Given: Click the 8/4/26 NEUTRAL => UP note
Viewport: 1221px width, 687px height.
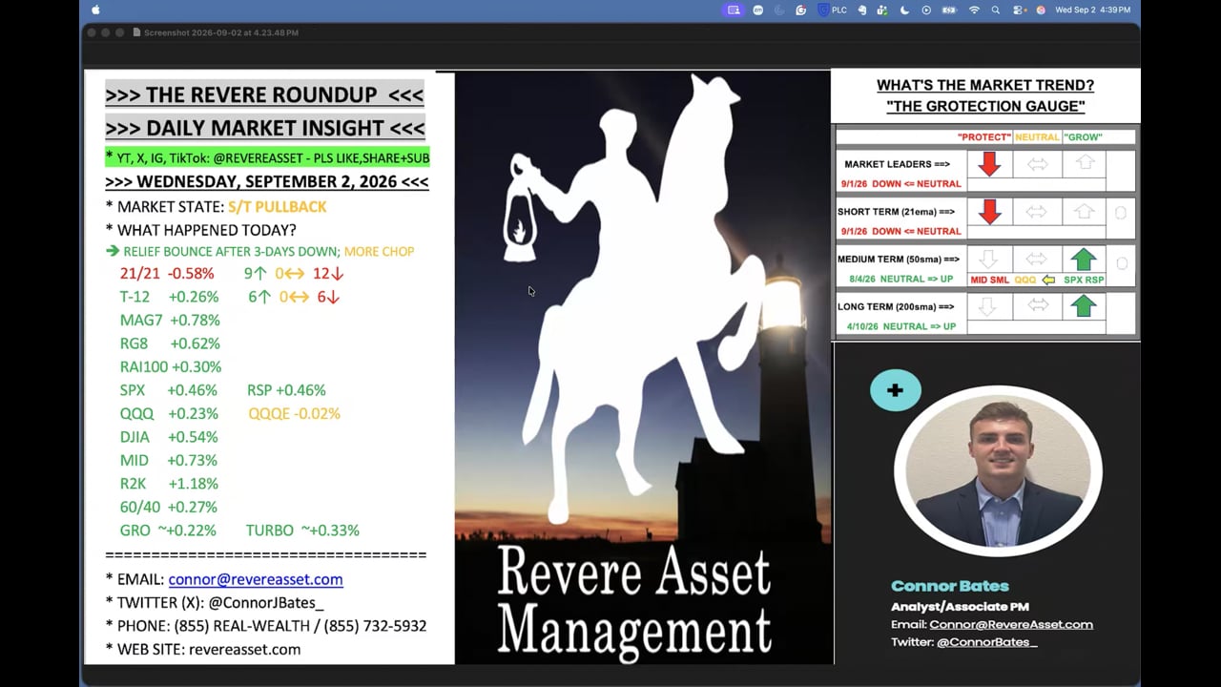Looking at the screenshot, I should pyautogui.click(x=901, y=280).
